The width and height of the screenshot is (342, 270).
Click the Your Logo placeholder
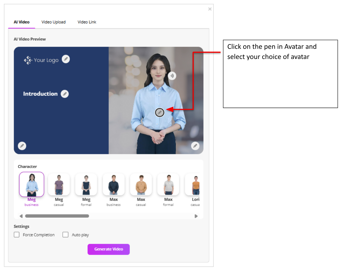click(41, 60)
